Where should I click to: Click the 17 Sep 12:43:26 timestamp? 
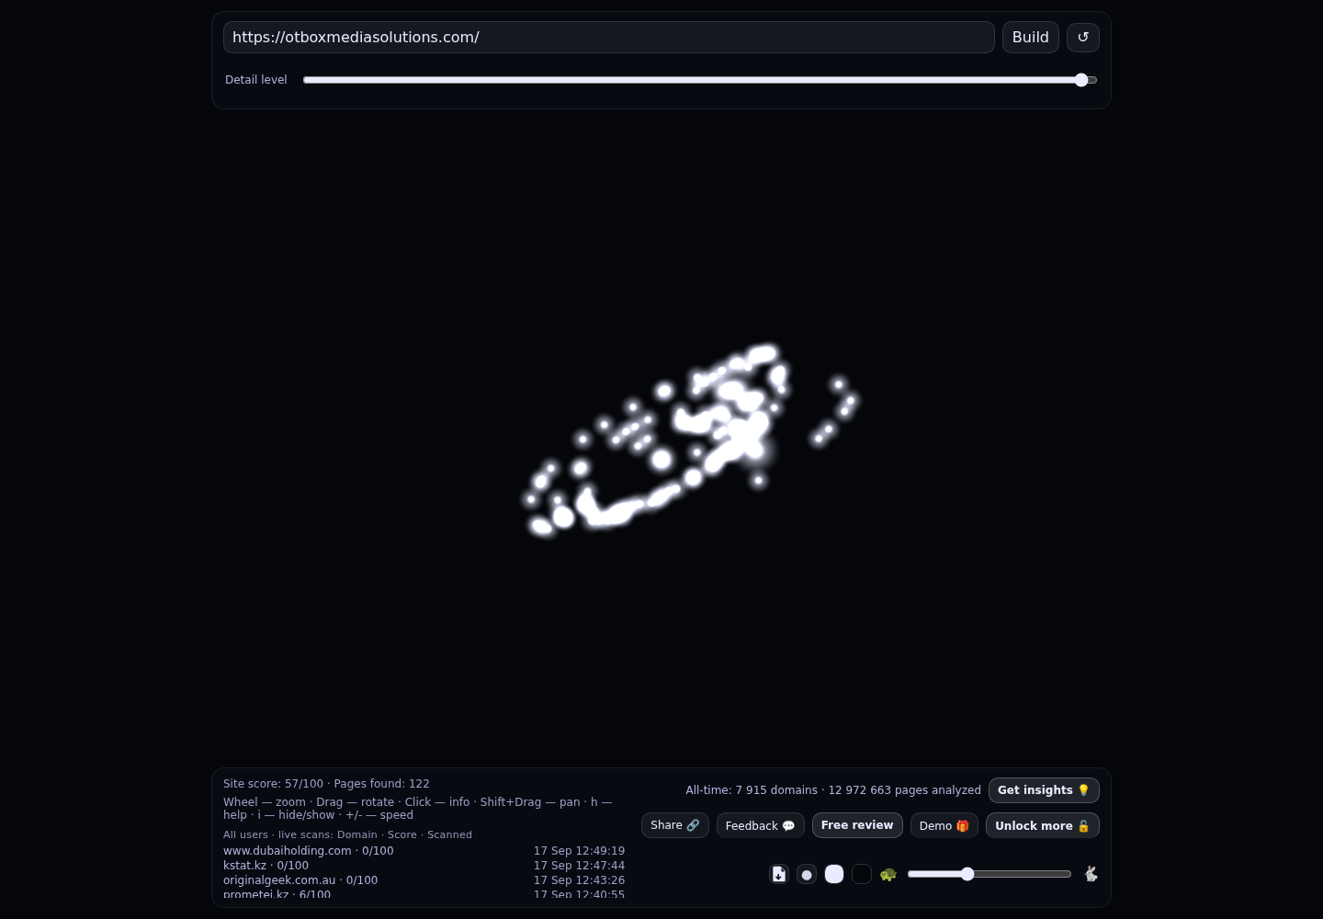(579, 880)
